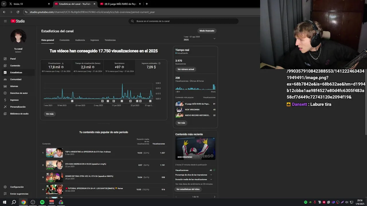Click warning triangle beside Visualizaciones metric
Image resolution: width=367 pixels, height=206 pixels.
[x=63, y=63]
